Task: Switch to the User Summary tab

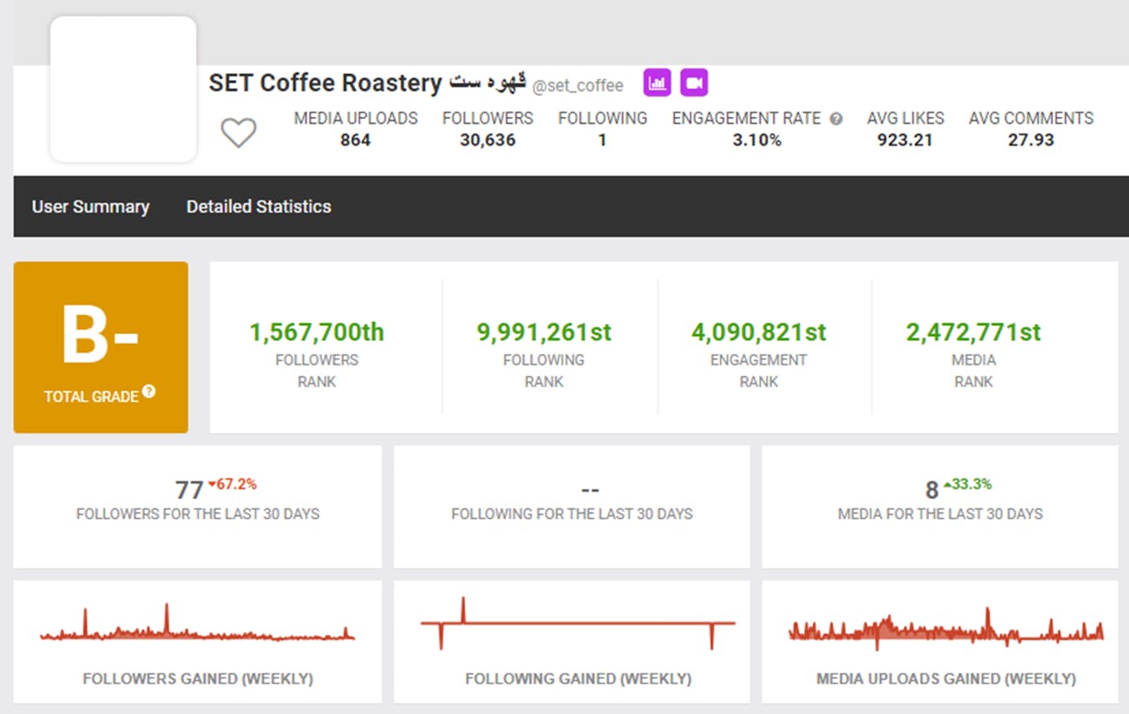Action: pyautogui.click(x=91, y=207)
